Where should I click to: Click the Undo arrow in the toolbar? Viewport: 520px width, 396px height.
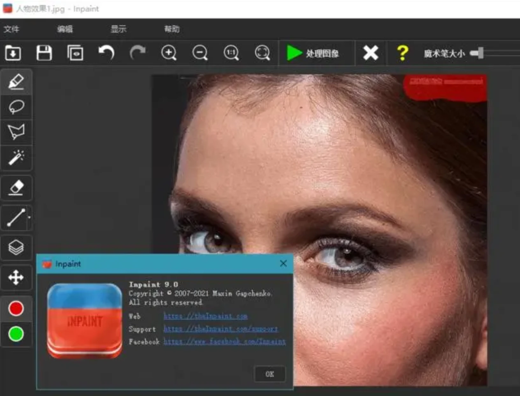[106, 53]
